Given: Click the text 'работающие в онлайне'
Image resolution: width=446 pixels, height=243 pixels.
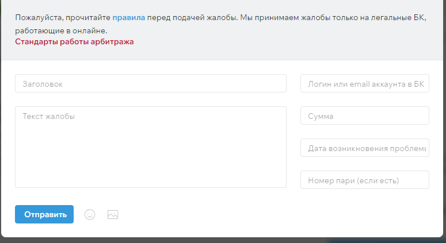Looking at the screenshot, I should click(x=60, y=30).
